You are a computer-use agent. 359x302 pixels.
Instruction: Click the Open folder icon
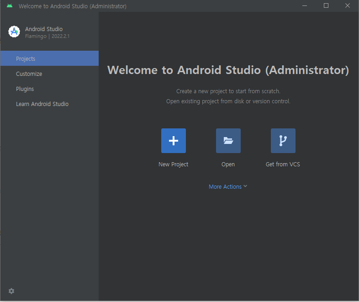(228, 141)
